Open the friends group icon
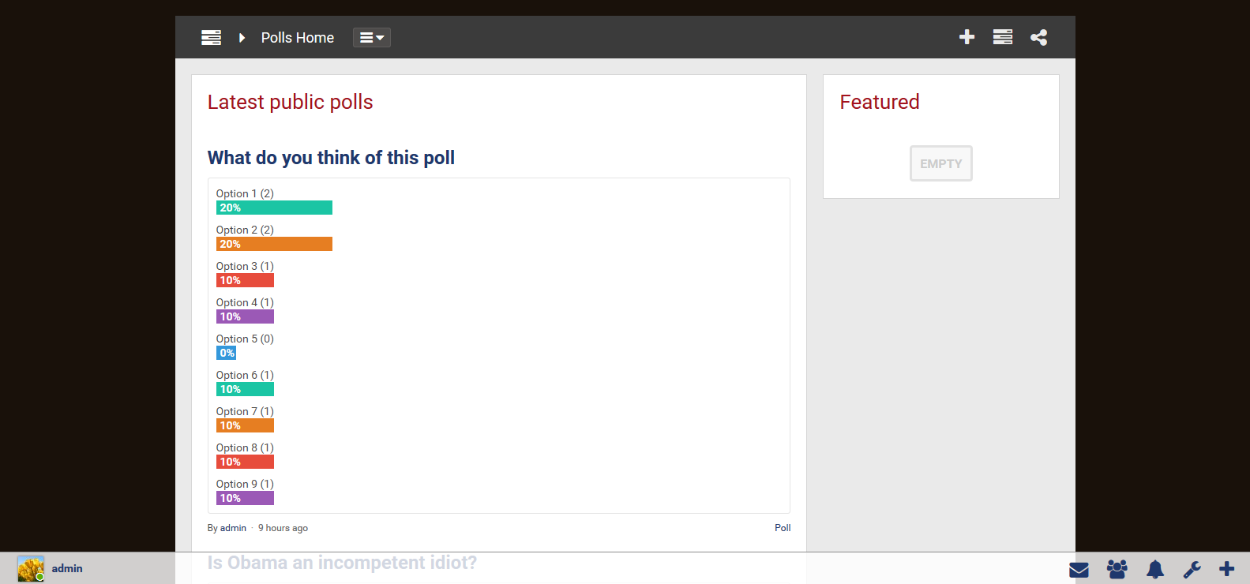This screenshot has height=584, width=1250. (x=1117, y=569)
